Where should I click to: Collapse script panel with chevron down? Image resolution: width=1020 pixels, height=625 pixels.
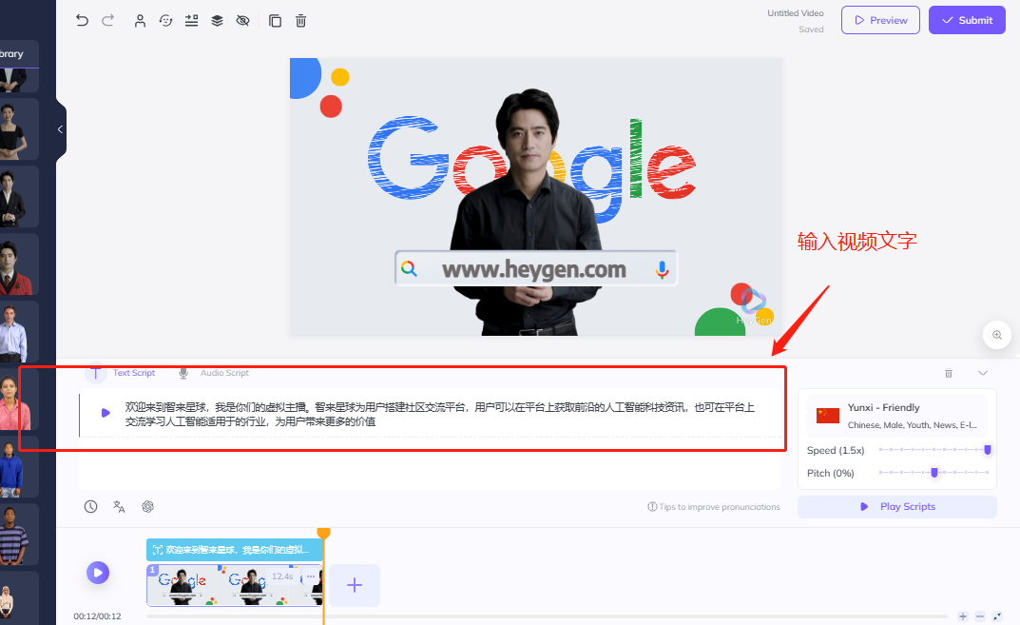click(x=983, y=373)
